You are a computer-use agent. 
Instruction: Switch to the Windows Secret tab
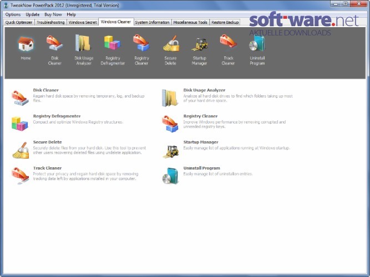tap(83, 22)
